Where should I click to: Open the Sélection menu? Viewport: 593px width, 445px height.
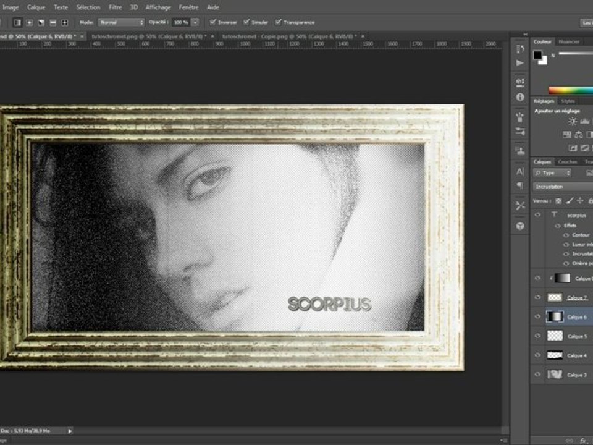pyautogui.click(x=88, y=7)
